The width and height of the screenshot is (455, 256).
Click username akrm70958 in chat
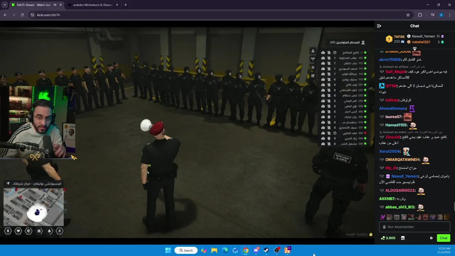(390, 60)
